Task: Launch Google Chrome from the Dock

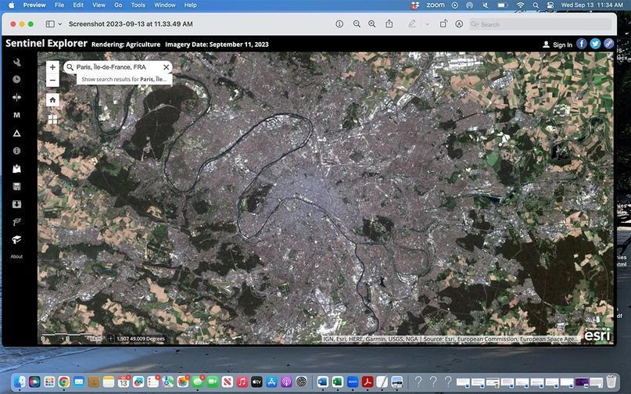Action: click(x=63, y=381)
